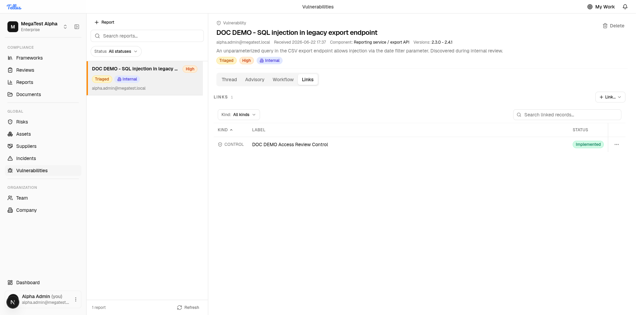
Task: Switch to the Thread tab
Action: coord(229,80)
